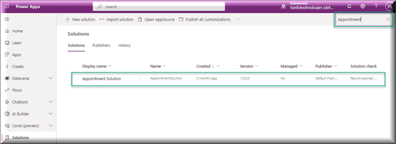Open the Name column dropdown
This screenshot has height=144, width=396.
[164, 66]
